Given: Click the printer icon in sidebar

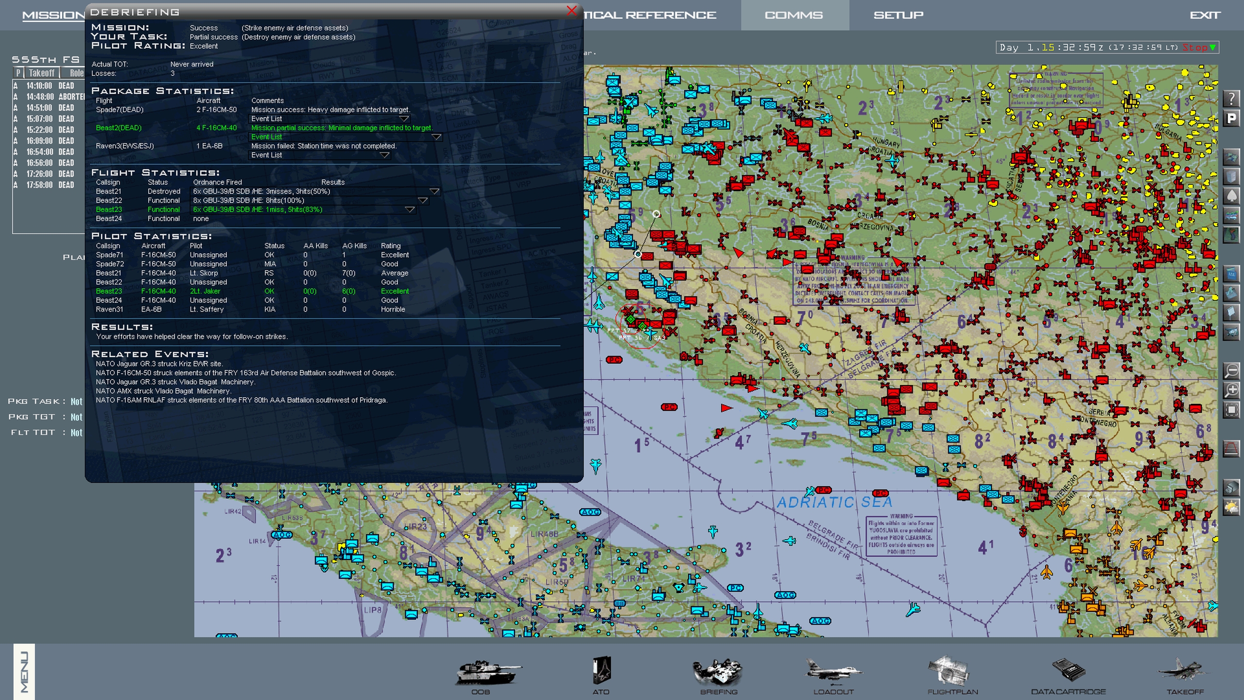Looking at the screenshot, I should pos(1231,488).
